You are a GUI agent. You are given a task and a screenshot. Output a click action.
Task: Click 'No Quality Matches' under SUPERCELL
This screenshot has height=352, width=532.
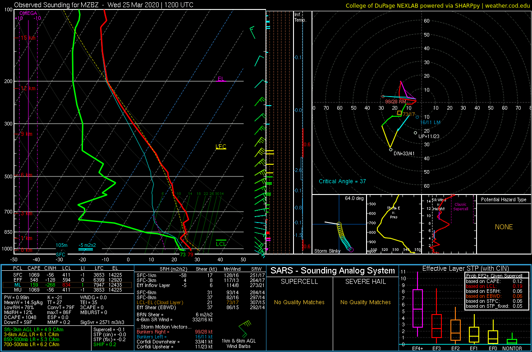(x=299, y=302)
